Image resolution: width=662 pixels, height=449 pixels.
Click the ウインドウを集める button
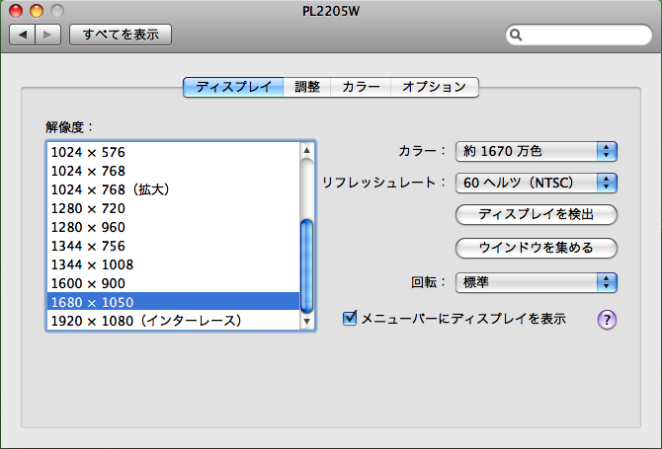click(x=537, y=248)
